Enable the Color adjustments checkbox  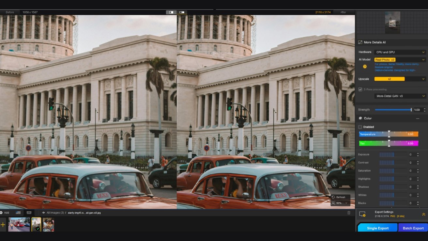360,127
